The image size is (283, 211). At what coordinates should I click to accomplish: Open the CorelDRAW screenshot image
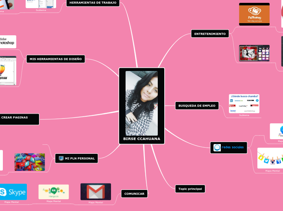tap(8, 71)
